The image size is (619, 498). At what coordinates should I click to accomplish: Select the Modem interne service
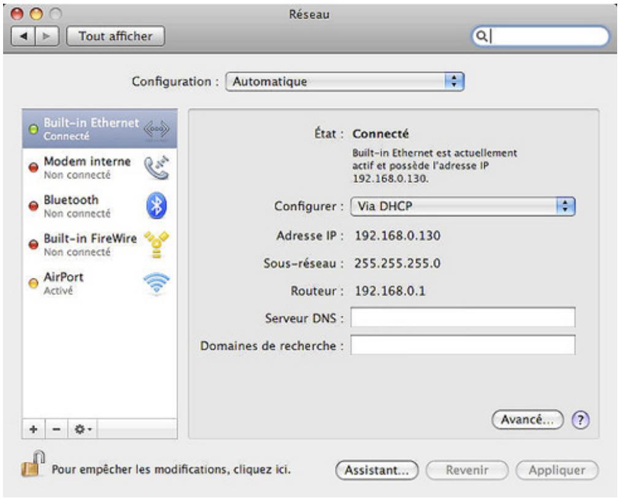[x=99, y=167]
